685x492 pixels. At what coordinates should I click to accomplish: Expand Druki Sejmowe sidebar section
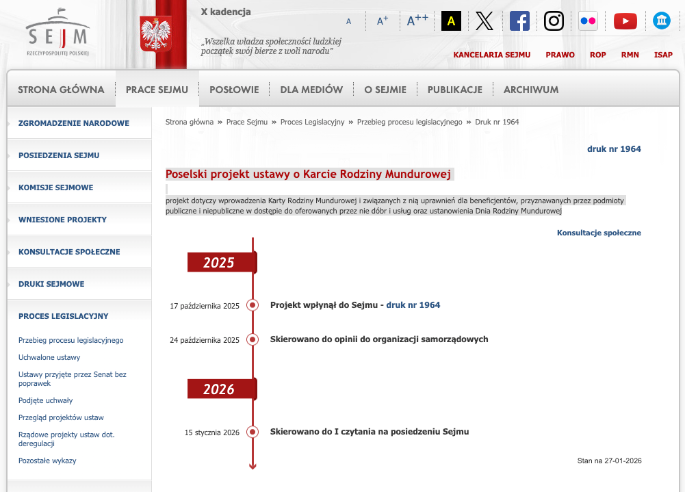click(51, 284)
